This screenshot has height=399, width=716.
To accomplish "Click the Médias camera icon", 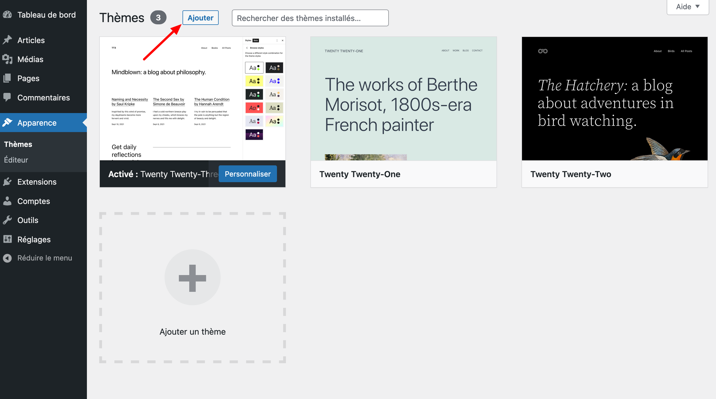I will (7, 59).
